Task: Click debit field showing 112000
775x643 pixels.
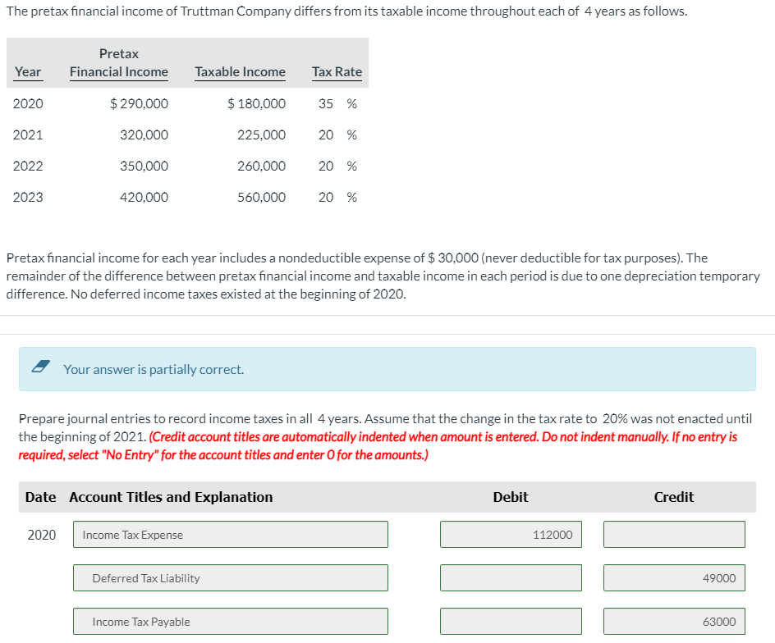Action: (x=511, y=535)
